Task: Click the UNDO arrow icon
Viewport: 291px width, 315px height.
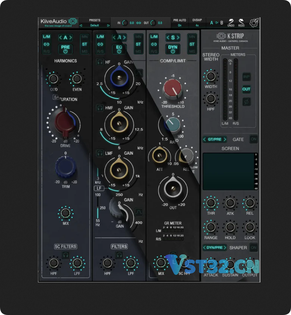Action: pos(231,21)
